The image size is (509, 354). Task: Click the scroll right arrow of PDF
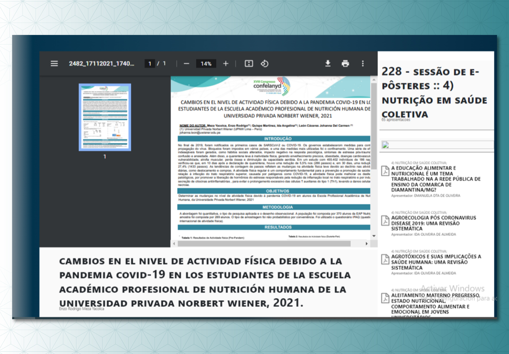[367, 244]
